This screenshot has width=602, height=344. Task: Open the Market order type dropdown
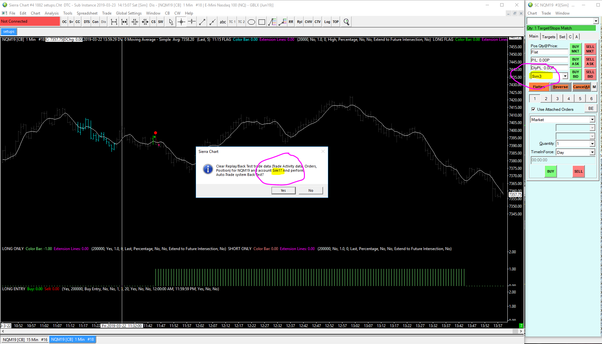(592, 120)
